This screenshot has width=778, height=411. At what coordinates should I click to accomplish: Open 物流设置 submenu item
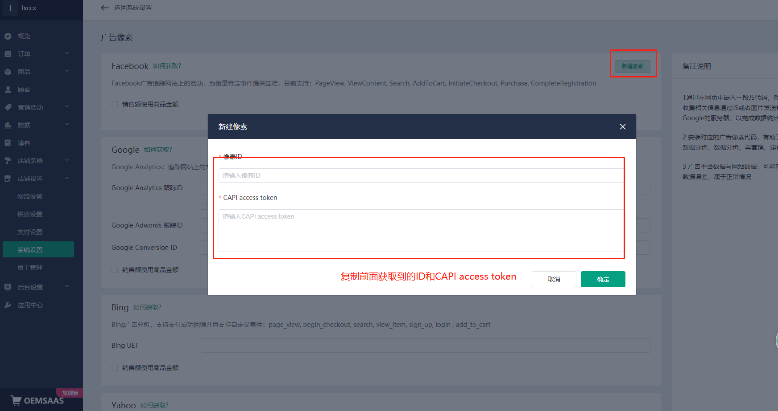(30, 196)
